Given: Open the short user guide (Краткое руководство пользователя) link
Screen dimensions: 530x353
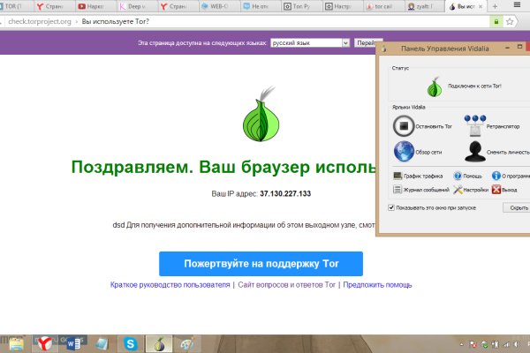Looking at the screenshot, I should coord(170,285).
